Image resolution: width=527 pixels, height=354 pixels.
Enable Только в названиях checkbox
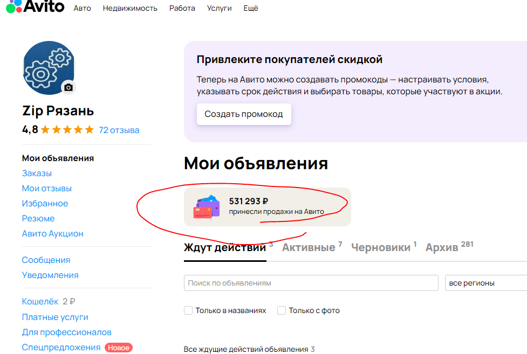click(x=188, y=310)
